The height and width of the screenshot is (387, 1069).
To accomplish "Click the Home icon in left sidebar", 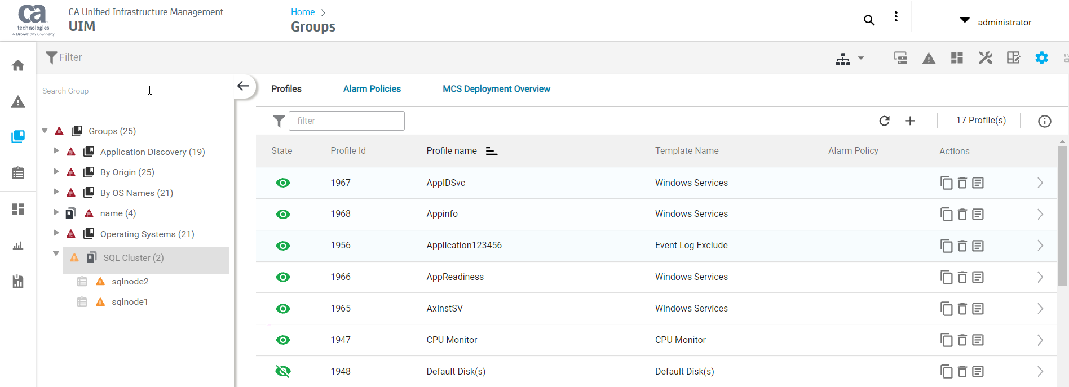I will (x=18, y=66).
